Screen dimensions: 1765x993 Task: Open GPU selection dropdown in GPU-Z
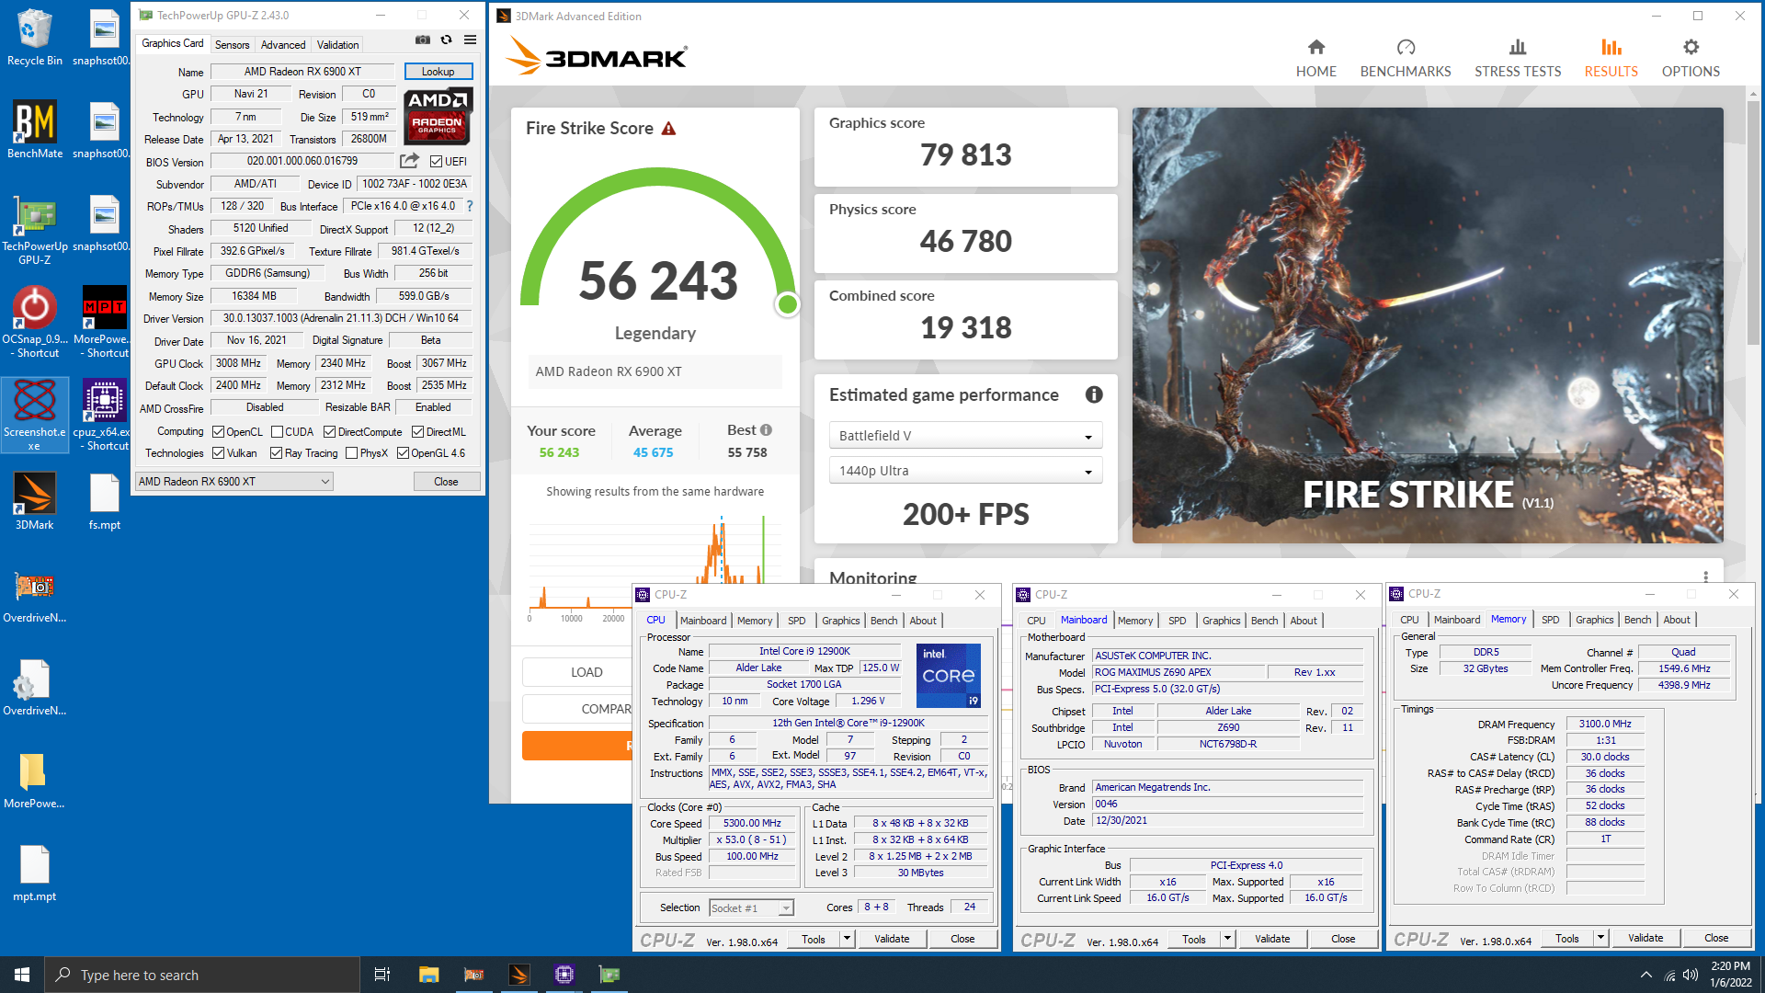(234, 482)
